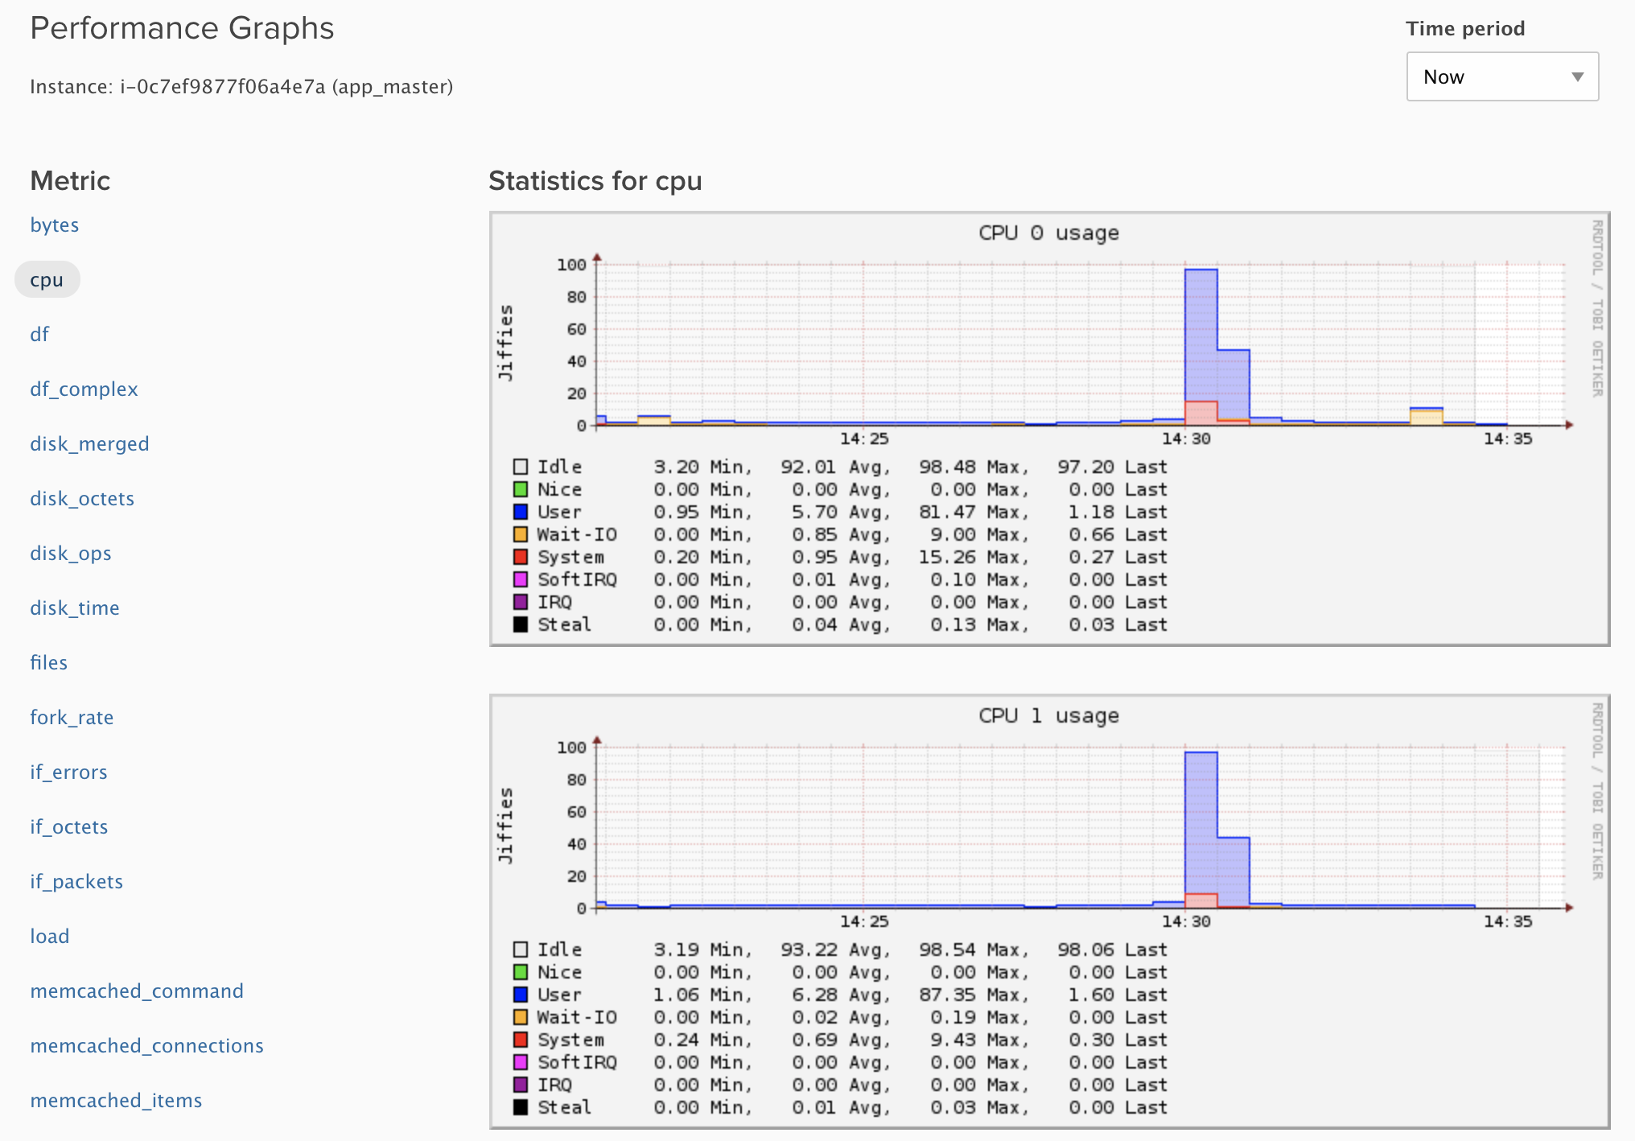Select the highlighted cpu metric
Image resolution: width=1635 pixels, height=1141 pixels.
pyautogui.click(x=47, y=280)
